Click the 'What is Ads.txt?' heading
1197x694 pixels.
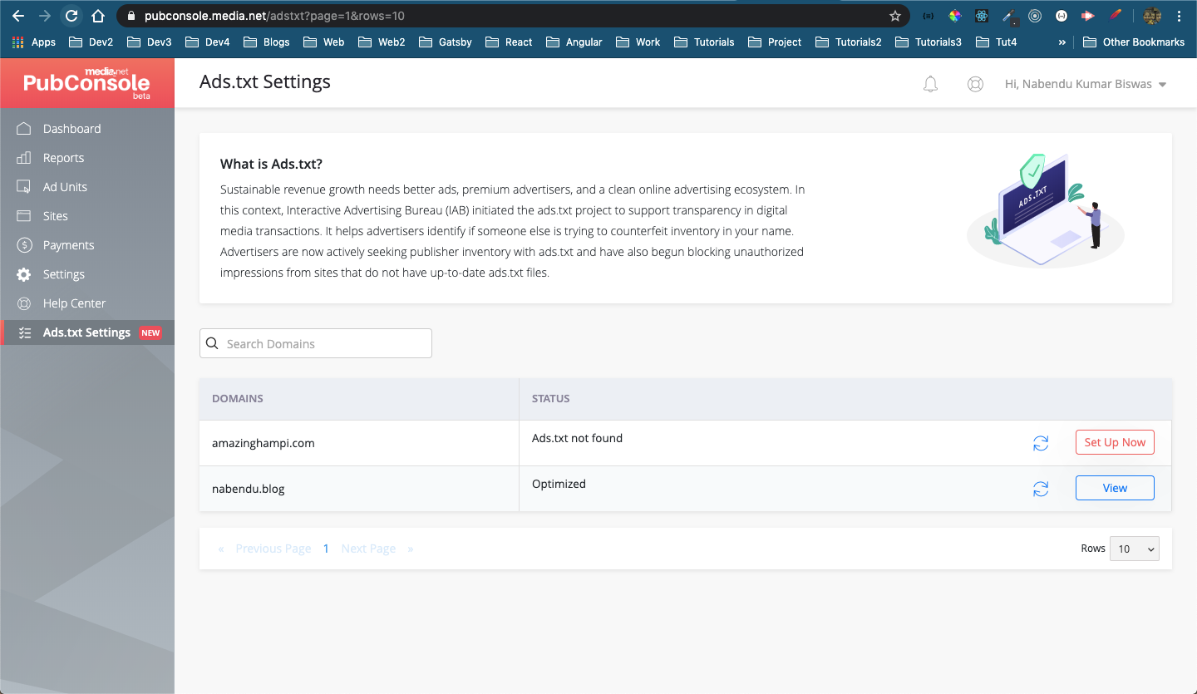271,164
